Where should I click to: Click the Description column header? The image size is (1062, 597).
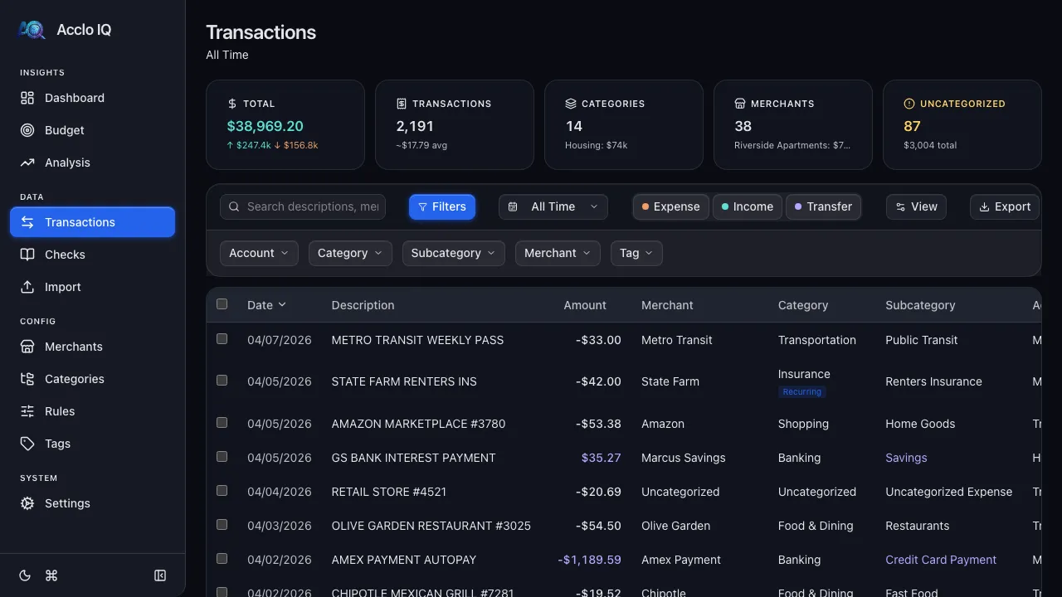click(x=363, y=305)
